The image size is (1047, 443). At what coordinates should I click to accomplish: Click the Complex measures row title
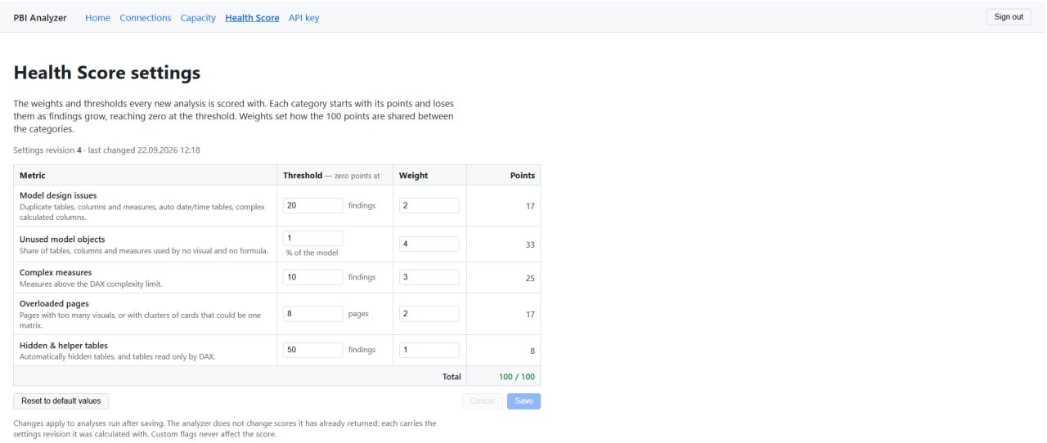56,272
